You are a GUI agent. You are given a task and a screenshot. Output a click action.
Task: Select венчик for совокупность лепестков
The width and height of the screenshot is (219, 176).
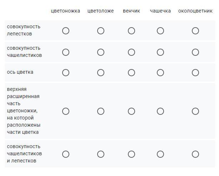click(131, 31)
